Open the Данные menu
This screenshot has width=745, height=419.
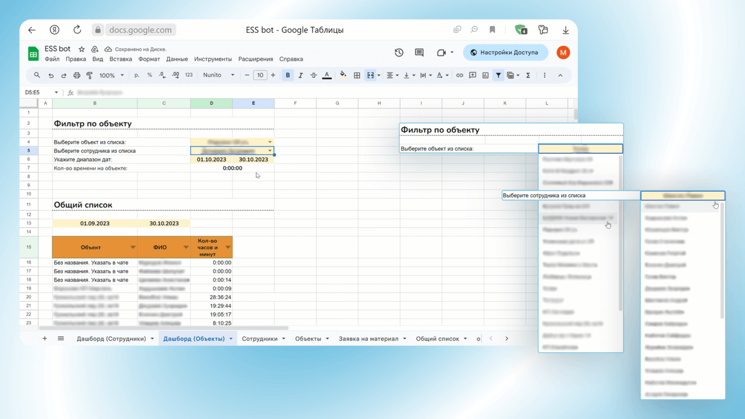177,59
